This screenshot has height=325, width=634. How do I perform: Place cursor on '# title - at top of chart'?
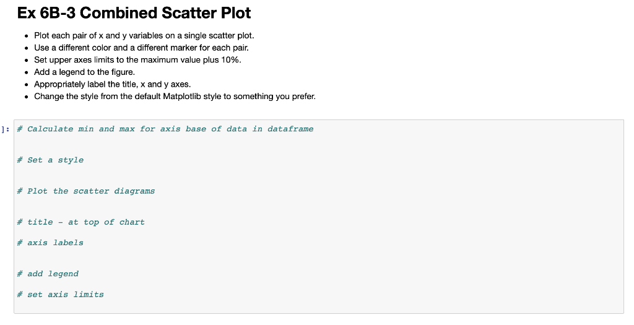81,222
